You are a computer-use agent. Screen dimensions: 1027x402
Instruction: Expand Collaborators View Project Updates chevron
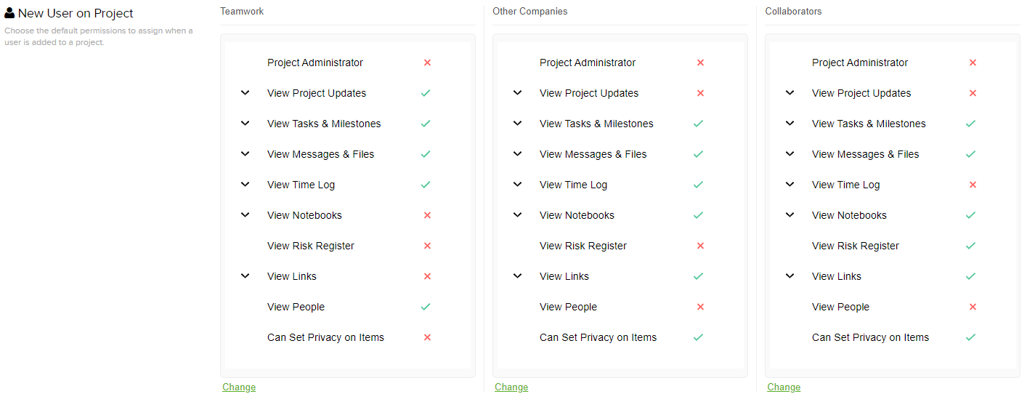pos(790,93)
